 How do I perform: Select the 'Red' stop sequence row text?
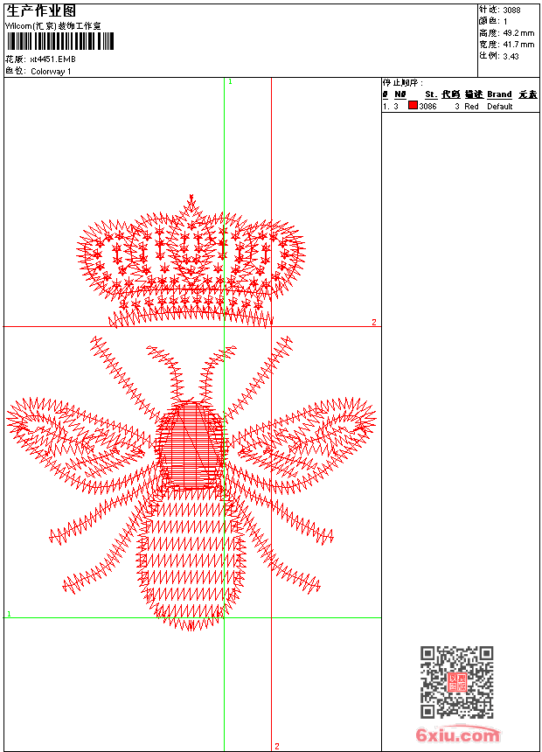pyautogui.click(x=471, y=107)
